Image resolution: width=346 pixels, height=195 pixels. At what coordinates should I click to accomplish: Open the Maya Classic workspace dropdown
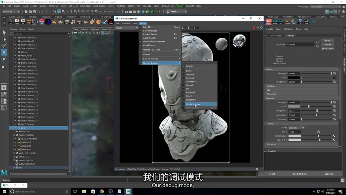coord(325,7)
